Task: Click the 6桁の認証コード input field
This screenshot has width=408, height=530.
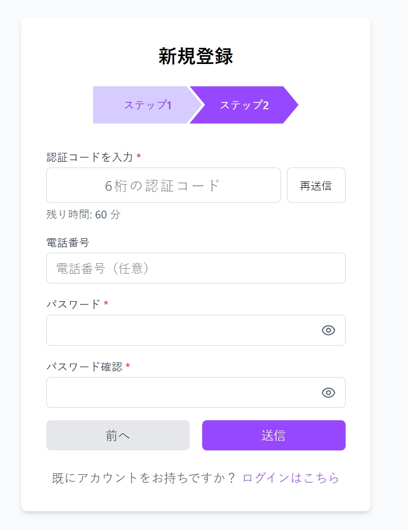Action: [163, 185]
